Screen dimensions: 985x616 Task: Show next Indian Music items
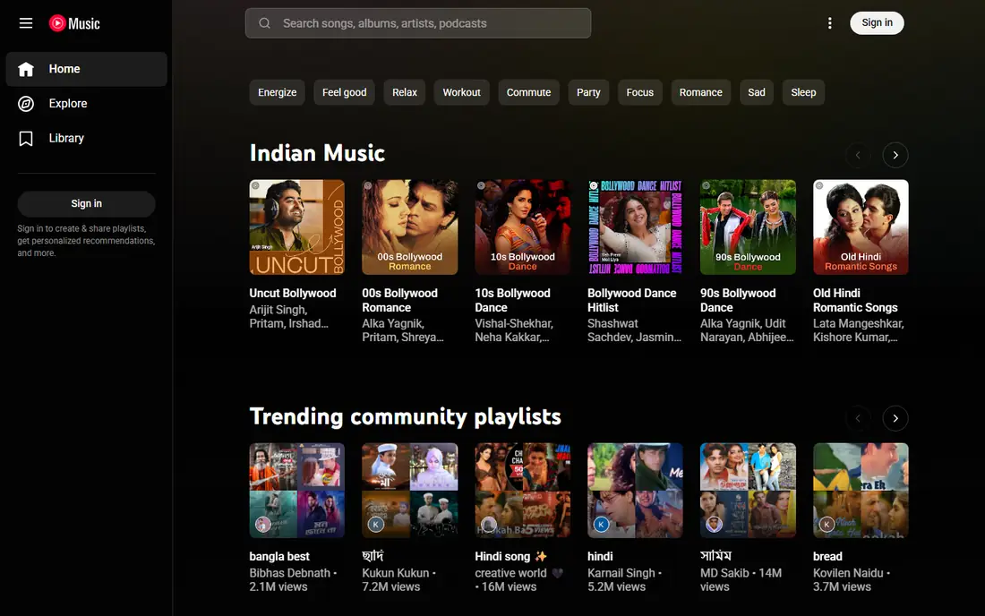(895, 155)
